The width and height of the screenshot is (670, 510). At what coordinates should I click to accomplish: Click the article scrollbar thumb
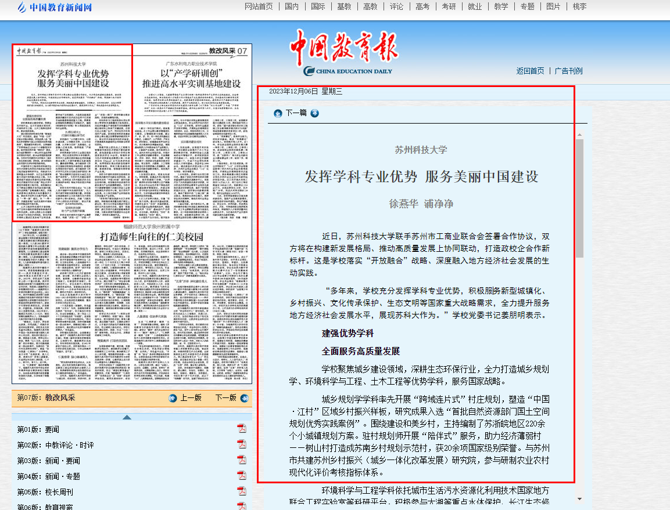pyautogui.click(x=579, y=198)
